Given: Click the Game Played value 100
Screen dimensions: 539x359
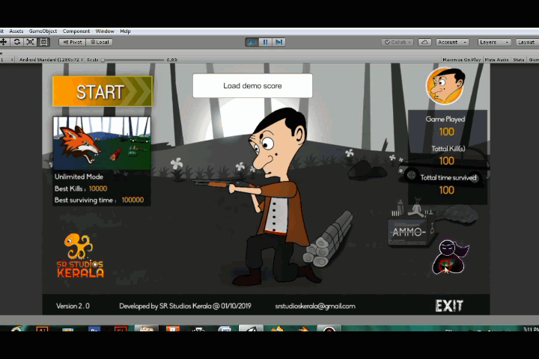Looking at the screenshot, I should [446, 132].
